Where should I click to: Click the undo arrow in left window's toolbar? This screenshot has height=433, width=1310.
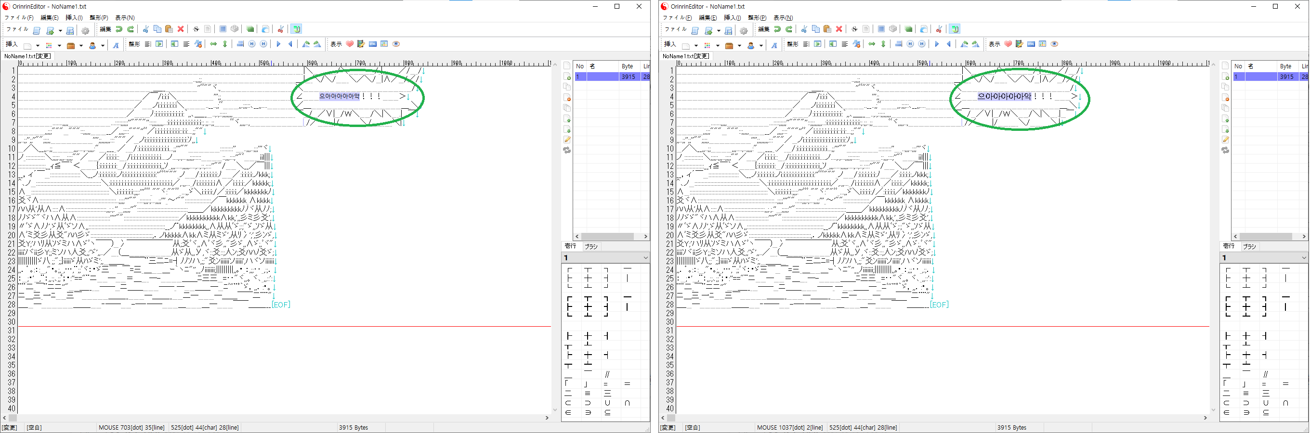click(x=119, y=29)
